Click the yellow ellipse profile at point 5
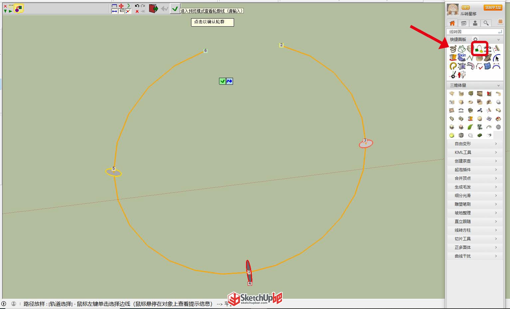This screenshot has height=309, width=510. point(114,172)
